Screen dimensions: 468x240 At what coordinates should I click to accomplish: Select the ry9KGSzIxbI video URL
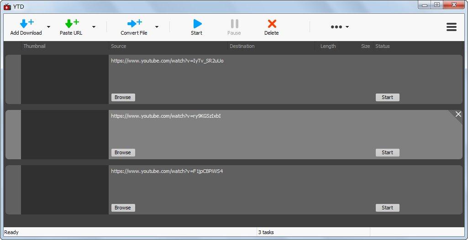point(166,116)
